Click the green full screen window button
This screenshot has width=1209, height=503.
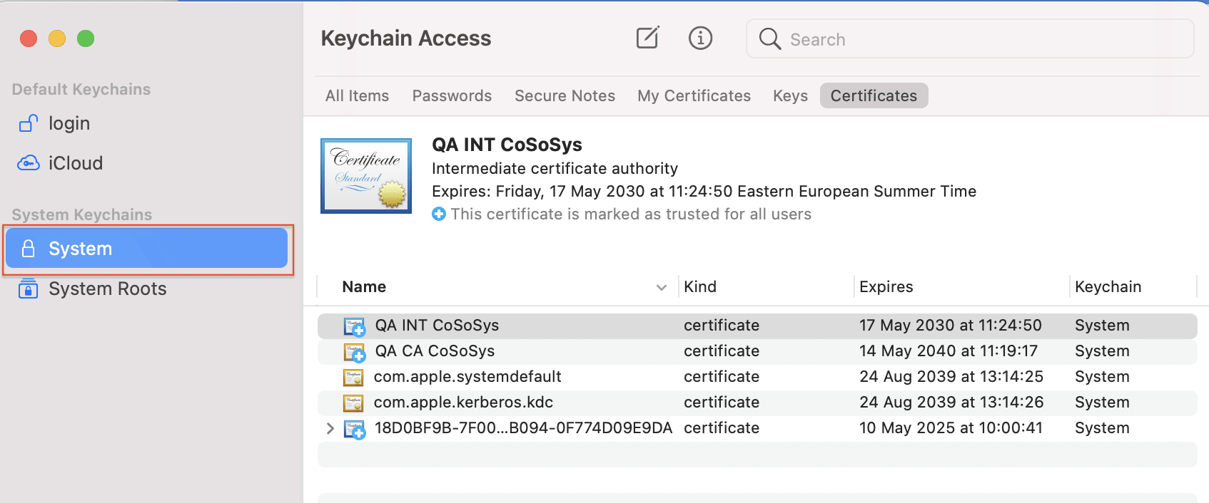pos(86,38)
